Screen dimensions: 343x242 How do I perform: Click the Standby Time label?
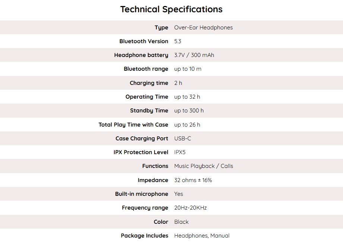[x=149, y=111]
